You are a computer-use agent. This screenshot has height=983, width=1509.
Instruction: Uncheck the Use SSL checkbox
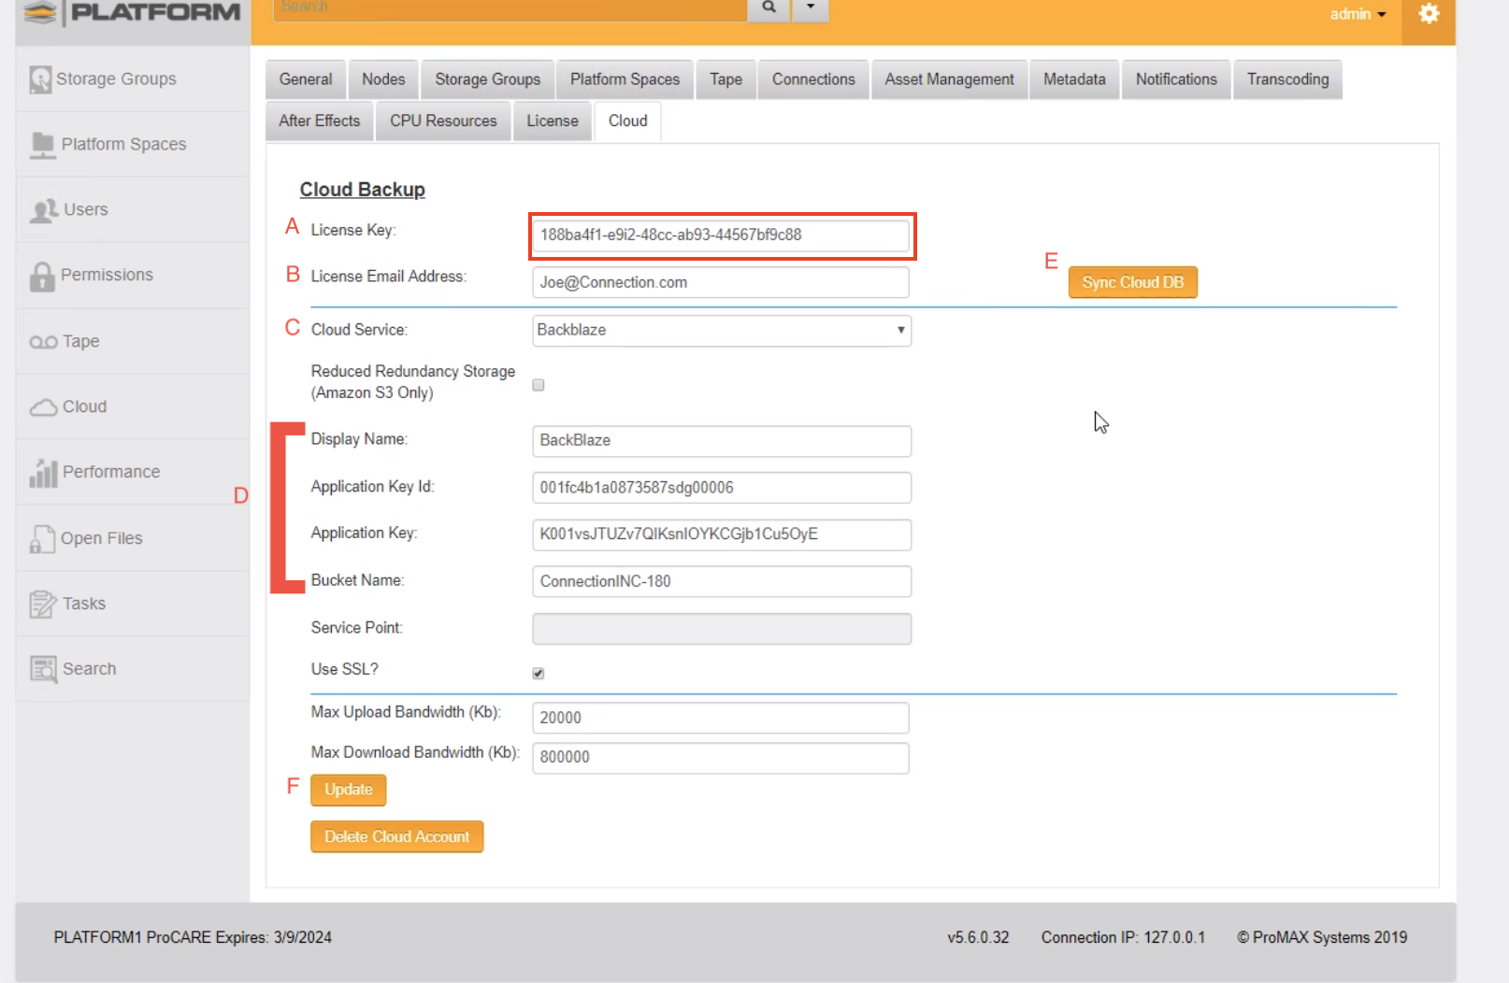click(x=539, y=673)
